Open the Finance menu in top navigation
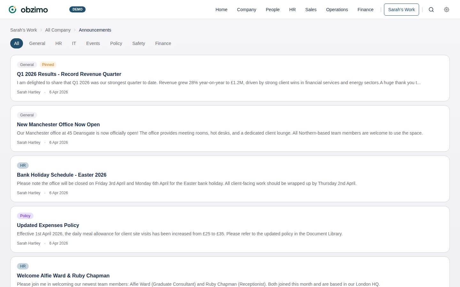 pos(365,10)
